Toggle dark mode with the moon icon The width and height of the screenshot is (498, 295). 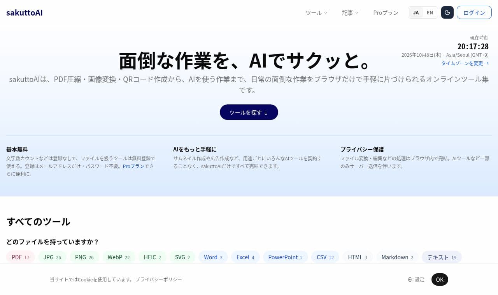(447, 12)
